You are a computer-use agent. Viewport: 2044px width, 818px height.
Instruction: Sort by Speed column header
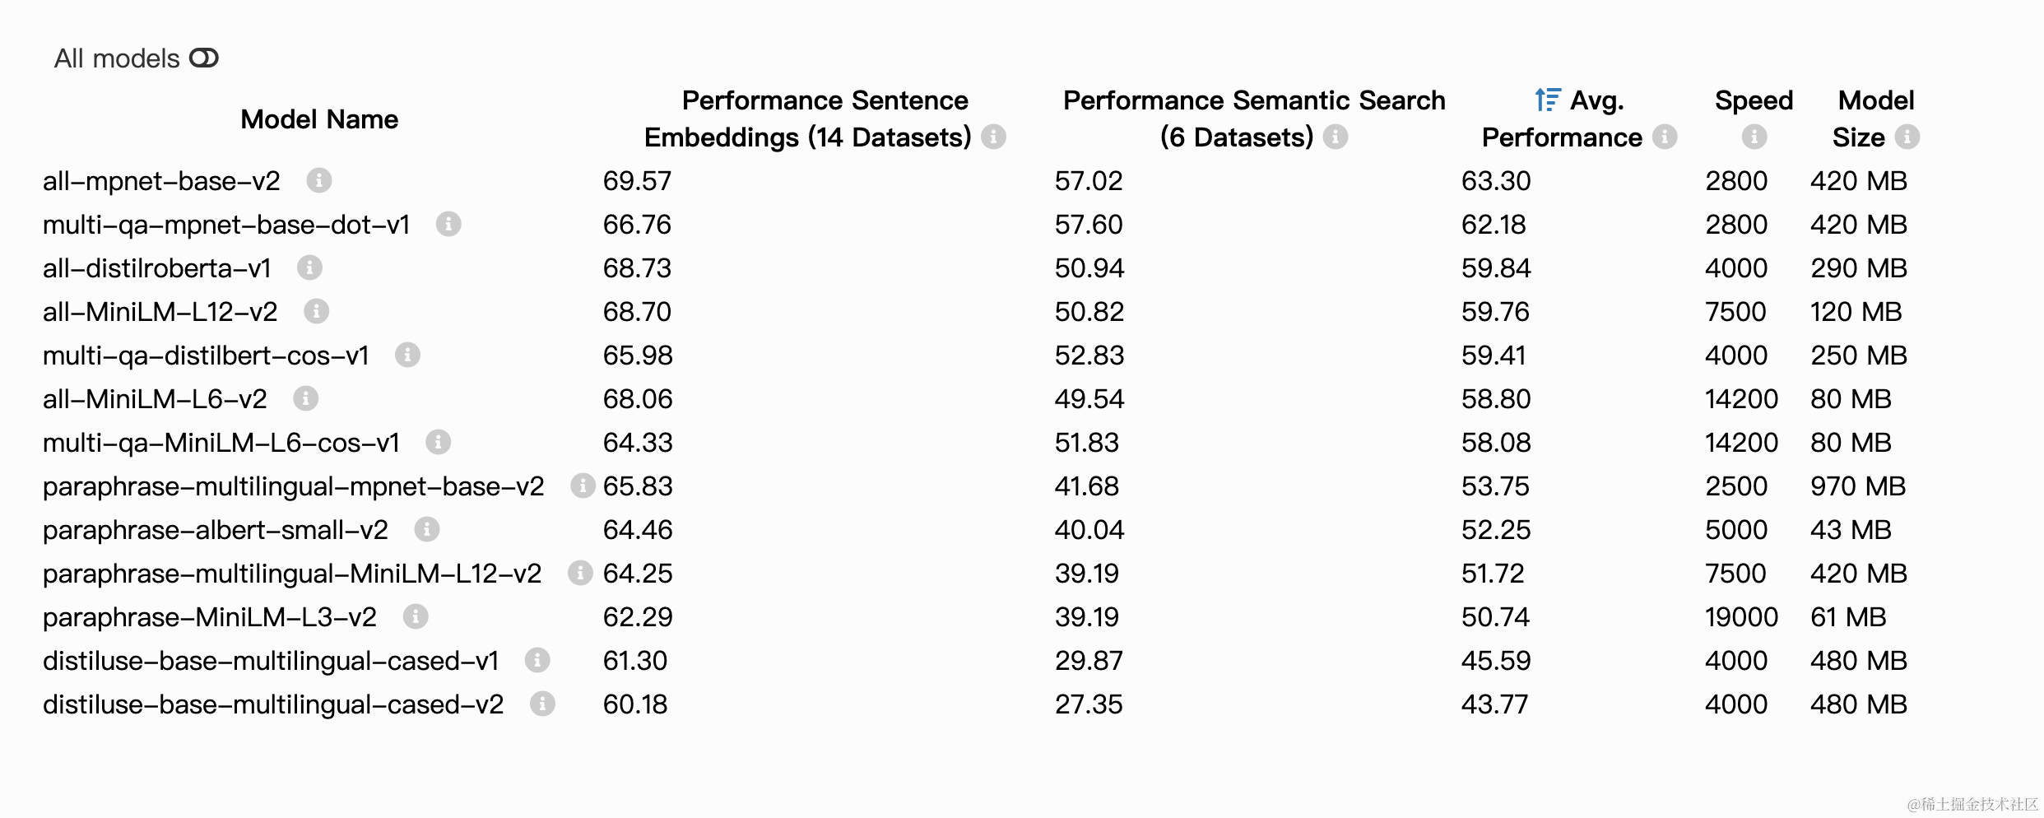[1754, 100]
